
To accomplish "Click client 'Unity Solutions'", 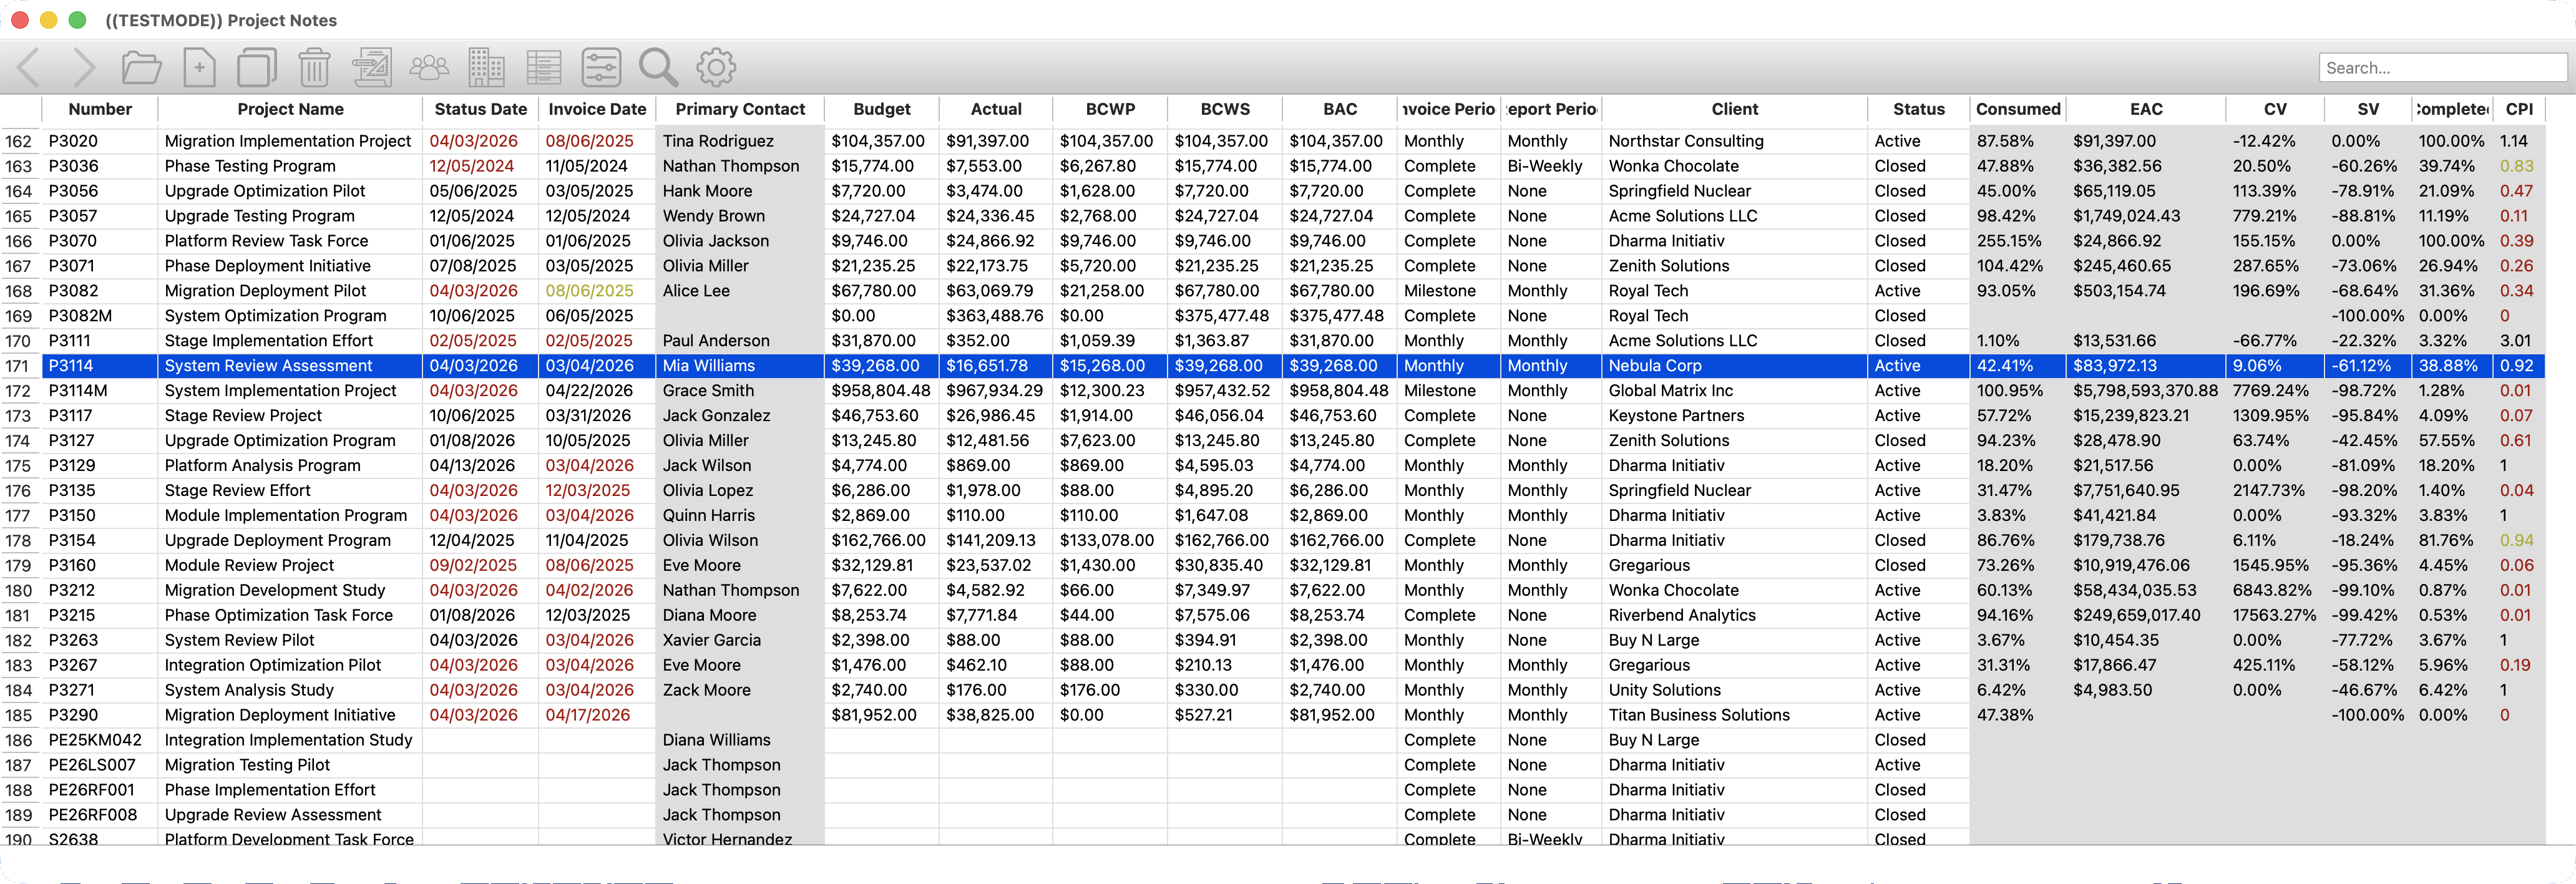I will click(x=1665, y=691).
